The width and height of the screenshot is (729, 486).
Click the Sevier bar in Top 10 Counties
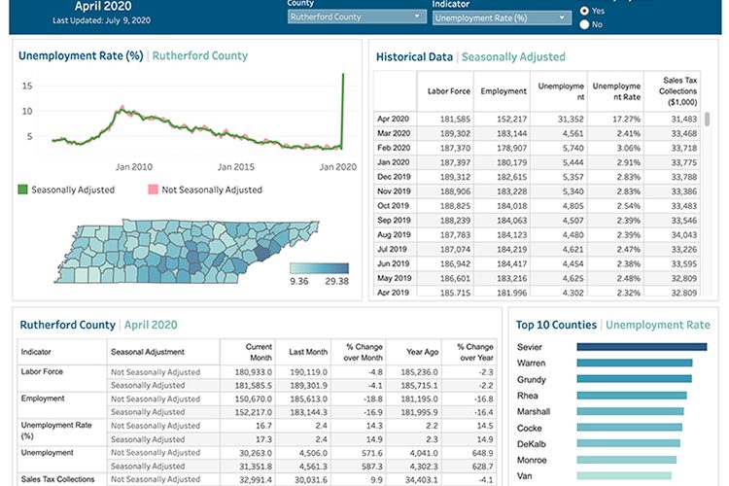(641, 346)
